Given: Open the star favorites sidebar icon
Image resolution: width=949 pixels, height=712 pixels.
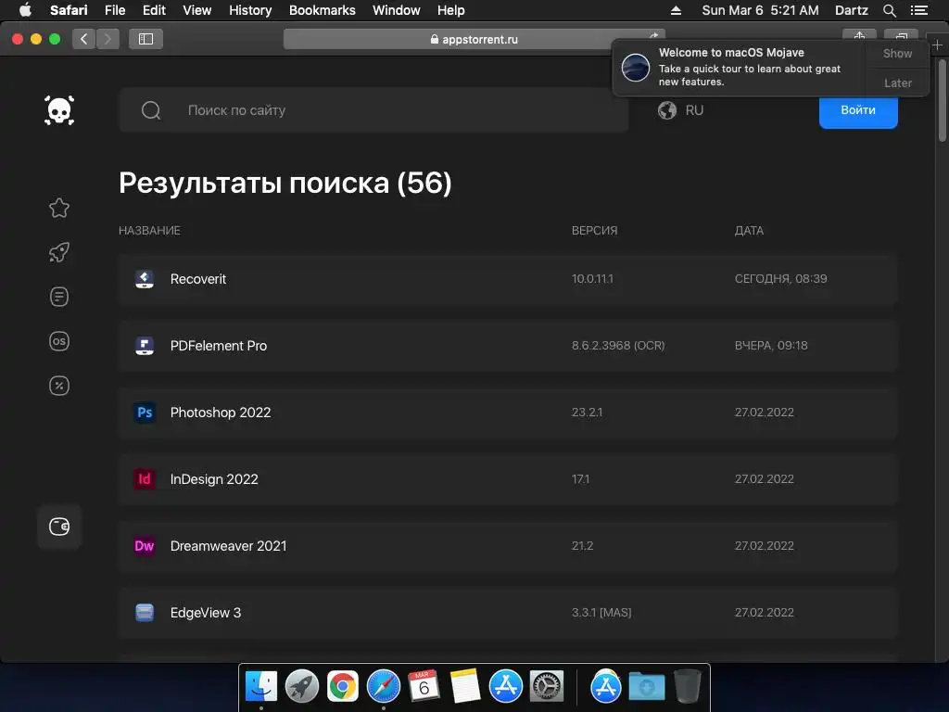Looking at the screenshot, I should pos(59,208).
